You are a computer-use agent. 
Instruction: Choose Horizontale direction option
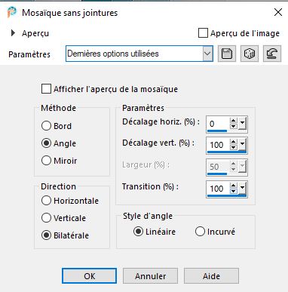click(x=46, y=201)
